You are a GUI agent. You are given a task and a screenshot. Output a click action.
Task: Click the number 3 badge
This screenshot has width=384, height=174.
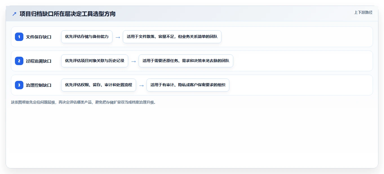(19, 85)
